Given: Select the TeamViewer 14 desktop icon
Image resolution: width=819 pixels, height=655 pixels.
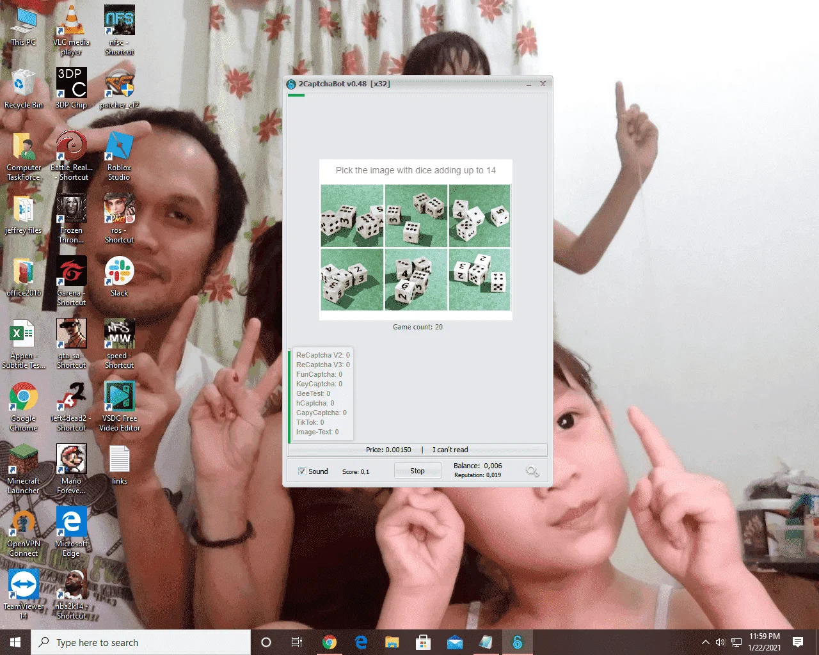Looking at the screenshot, I should pos(24,595).
